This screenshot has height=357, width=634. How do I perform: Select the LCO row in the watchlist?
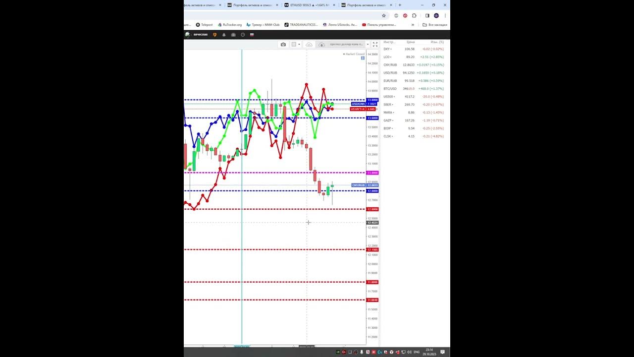tap(414, 57)
